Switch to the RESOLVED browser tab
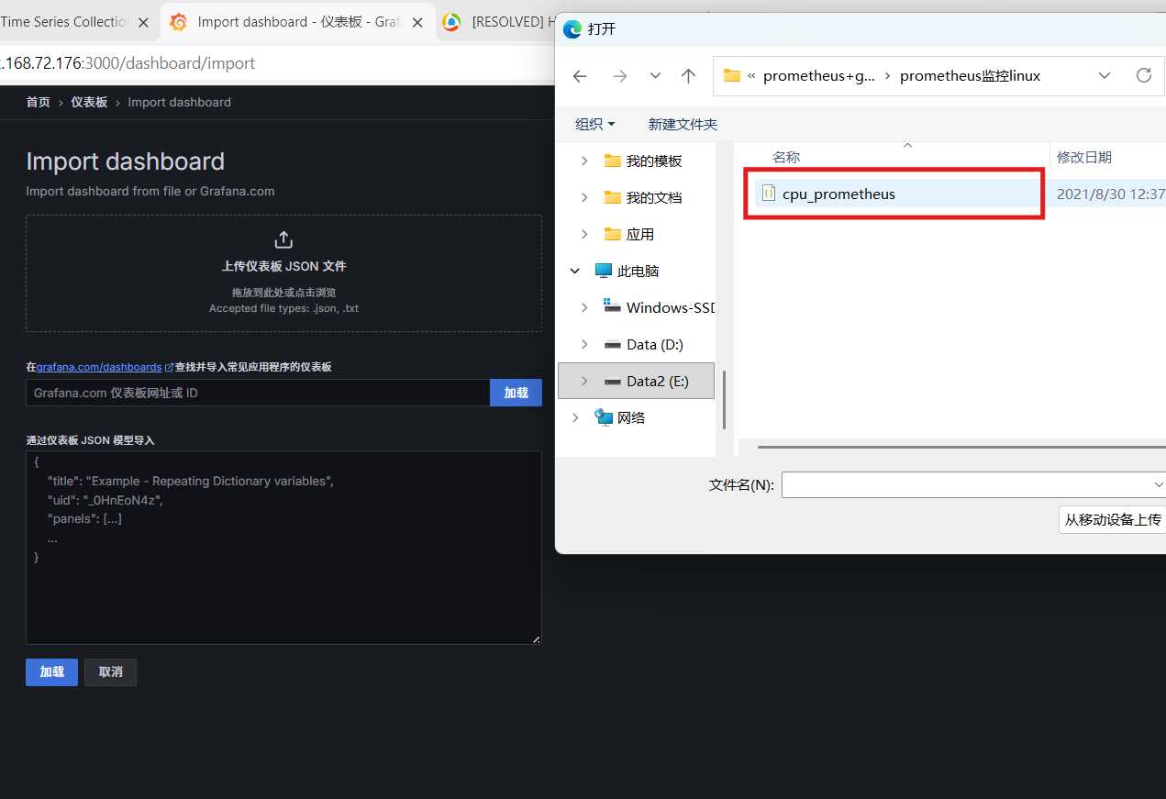The width and height of the screenshot is (1166, 799). click(x=514, y=22)
